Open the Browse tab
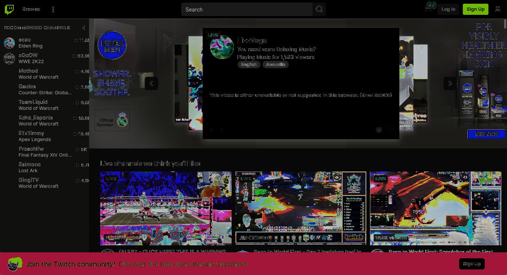Viewport: 507px width, 275px height. tap(31, 9)
